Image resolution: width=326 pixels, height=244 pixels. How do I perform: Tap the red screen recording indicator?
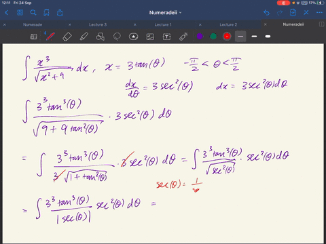pyautogui.click(x=283, y=3)
